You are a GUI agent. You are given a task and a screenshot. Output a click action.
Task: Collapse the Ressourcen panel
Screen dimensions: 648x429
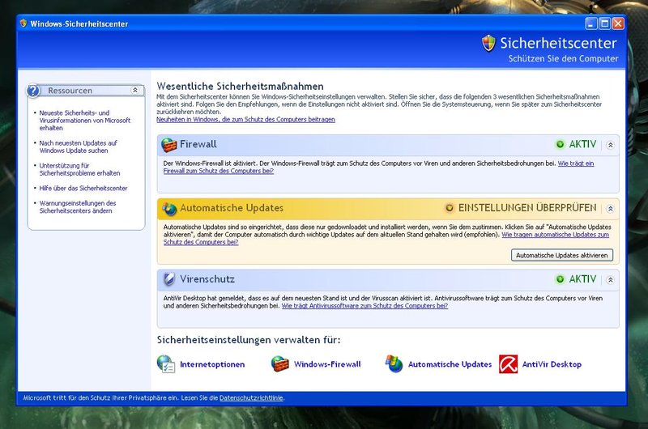pos(135,90)
